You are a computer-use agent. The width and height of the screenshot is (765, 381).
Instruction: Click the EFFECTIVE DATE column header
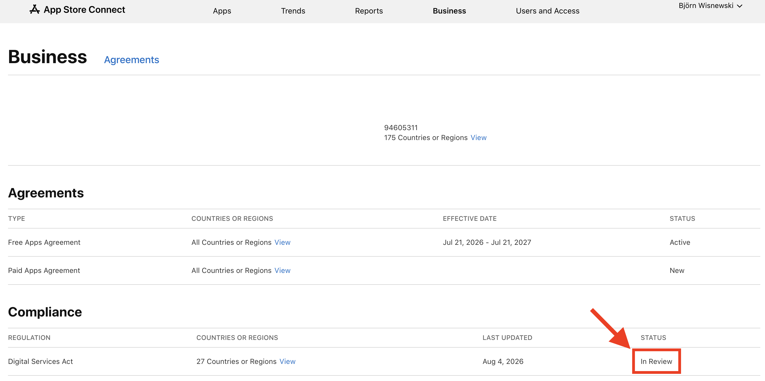tap(469, 219)
